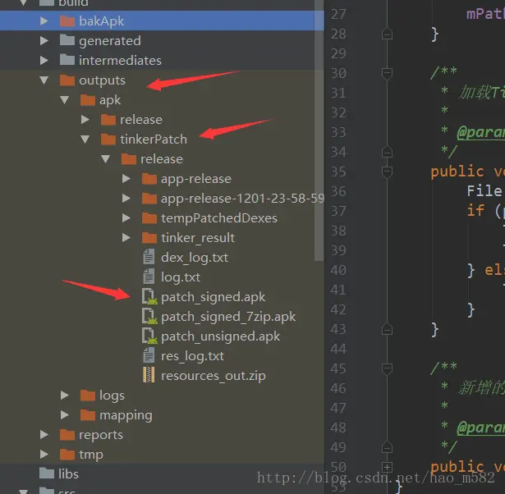Viewport: 505px width, 494px height.
Task: Unfold the collapsed method at line 50
Action: click(x=387, y=467)
